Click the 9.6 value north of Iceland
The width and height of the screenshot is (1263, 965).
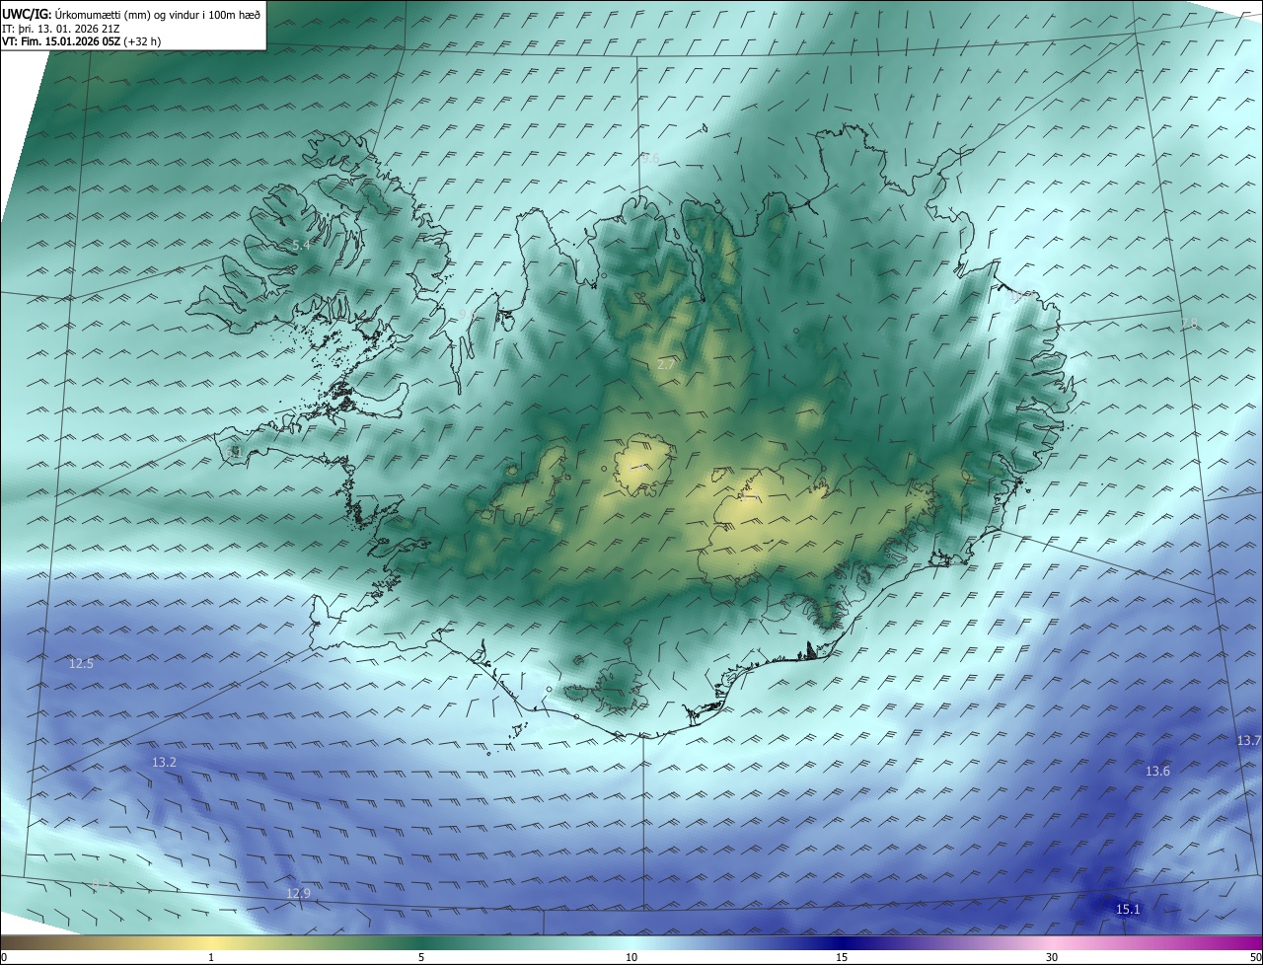pos(649,158)
